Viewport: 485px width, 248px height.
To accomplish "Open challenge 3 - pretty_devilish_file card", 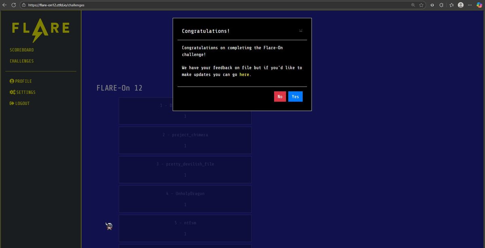I will point(185,169).
